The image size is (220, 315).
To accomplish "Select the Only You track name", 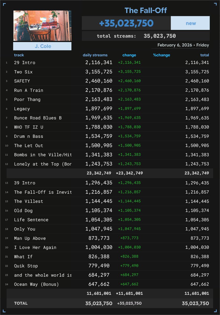I will (25, 229).
